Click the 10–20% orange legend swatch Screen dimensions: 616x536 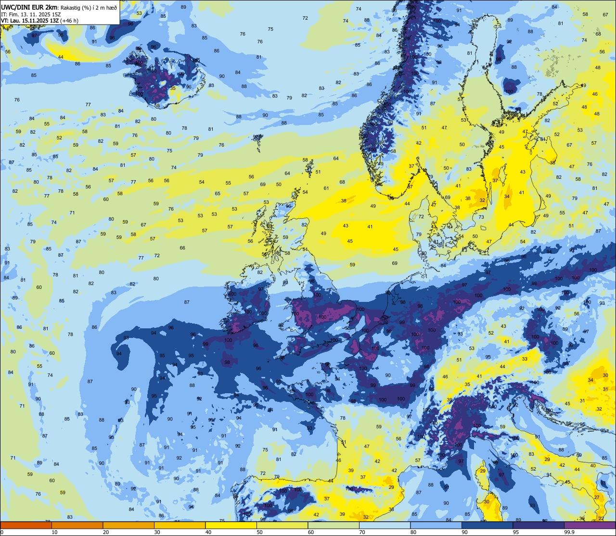coord(77,525)
